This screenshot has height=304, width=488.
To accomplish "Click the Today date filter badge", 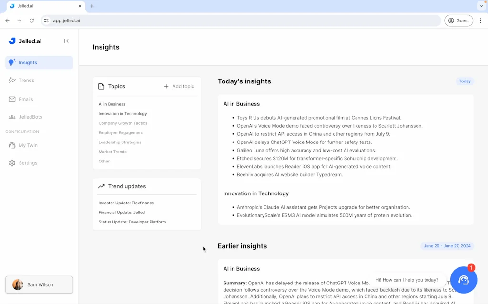I will click(x=464, y=81).
